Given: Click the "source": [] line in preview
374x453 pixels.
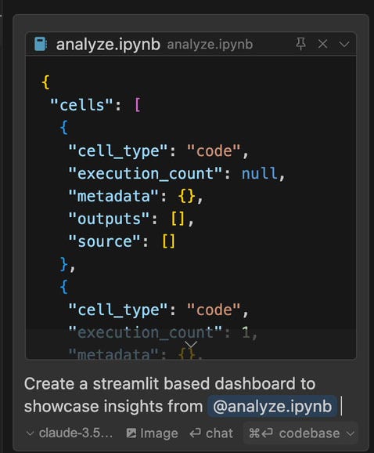Looking at the screenshot, I should pos(121,241).
